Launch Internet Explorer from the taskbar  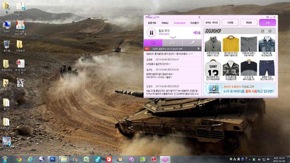click(x=30, y=159)
